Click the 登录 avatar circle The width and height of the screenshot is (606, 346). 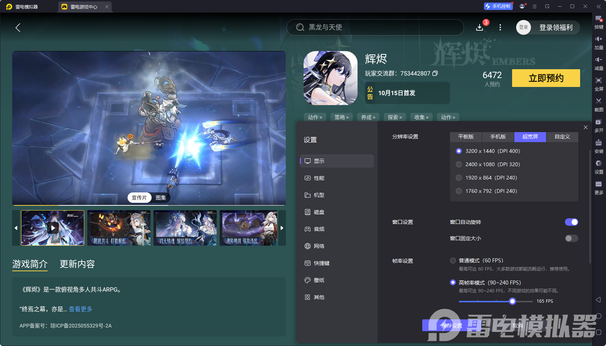524,27
